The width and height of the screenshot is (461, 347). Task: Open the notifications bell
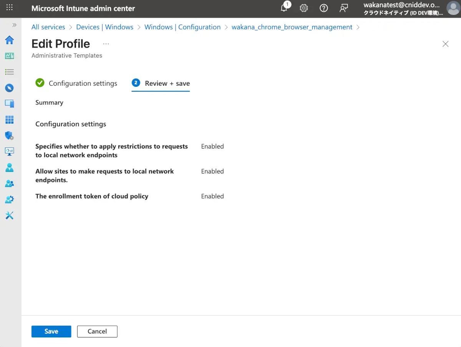[x=284, y=8]
